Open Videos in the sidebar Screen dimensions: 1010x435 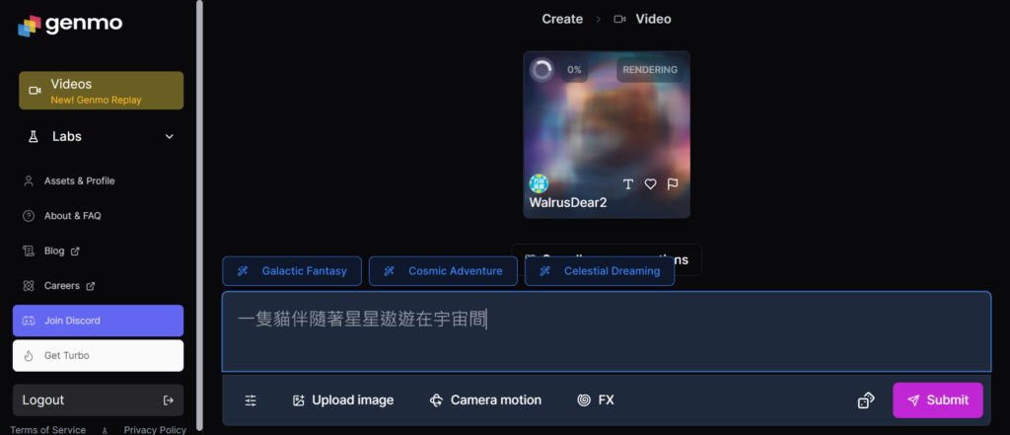click(101, 90)
